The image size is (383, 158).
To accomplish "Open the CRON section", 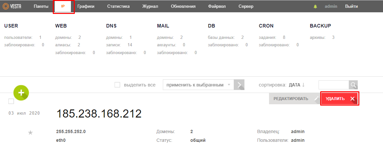I will 266,26.
